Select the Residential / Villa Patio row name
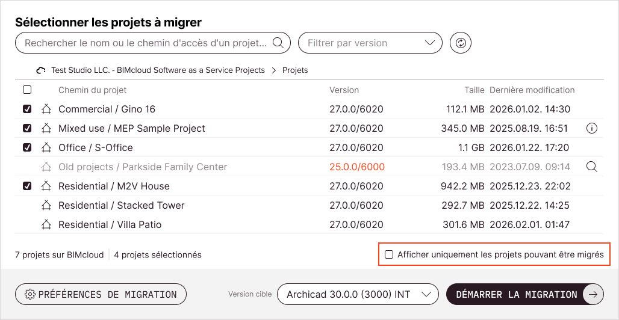This screenshot has width=619, height=320. click(110, 224)
